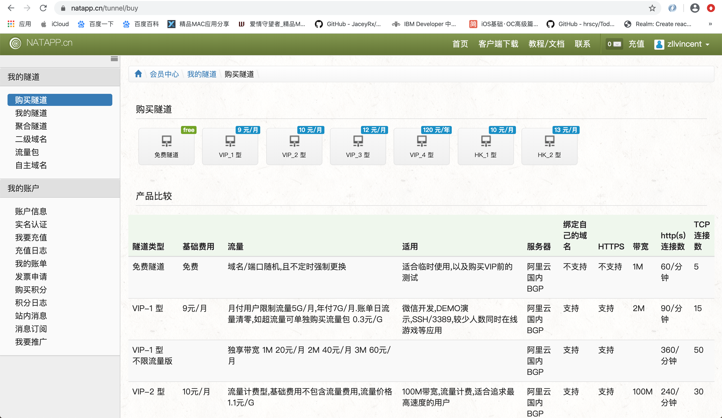Open 实名认证 in the sidebar
Image resolution: width=722 pixels, height=418 pixels.
click(x=31, y=224)
